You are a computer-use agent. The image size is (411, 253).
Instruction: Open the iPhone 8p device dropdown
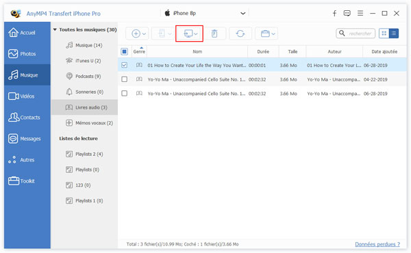click(x=205, y=13)
